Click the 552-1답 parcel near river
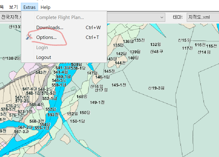The image size is (219, 157). [x=50, y=98]
